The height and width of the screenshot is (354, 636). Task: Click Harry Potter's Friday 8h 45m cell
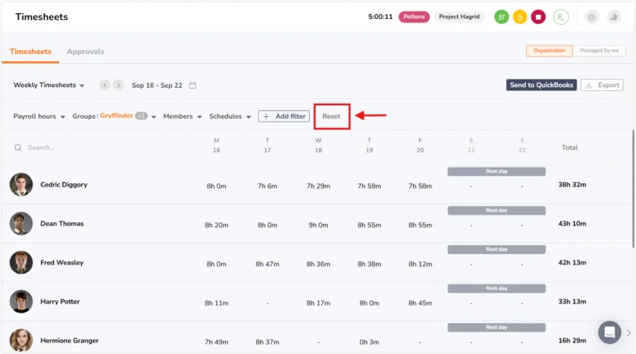pyautogui.click(x=420, y=303)
